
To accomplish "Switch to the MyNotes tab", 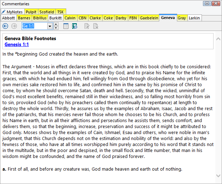I will click(x=12, y=12).
